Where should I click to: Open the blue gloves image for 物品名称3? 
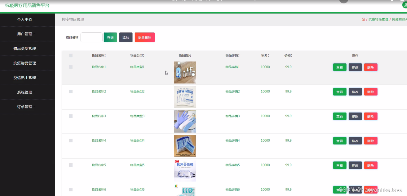coord(185,121)
